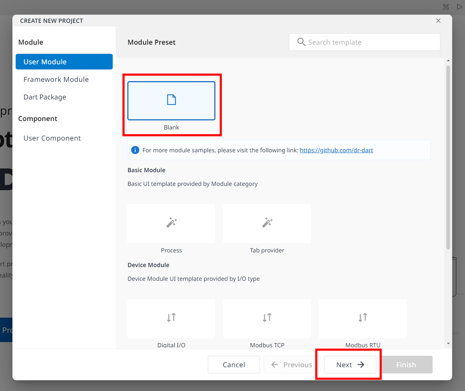Select Framework Module in the sidebar
Image resolution: width=465 pixels, height=391 pixels.
[64, 80]
